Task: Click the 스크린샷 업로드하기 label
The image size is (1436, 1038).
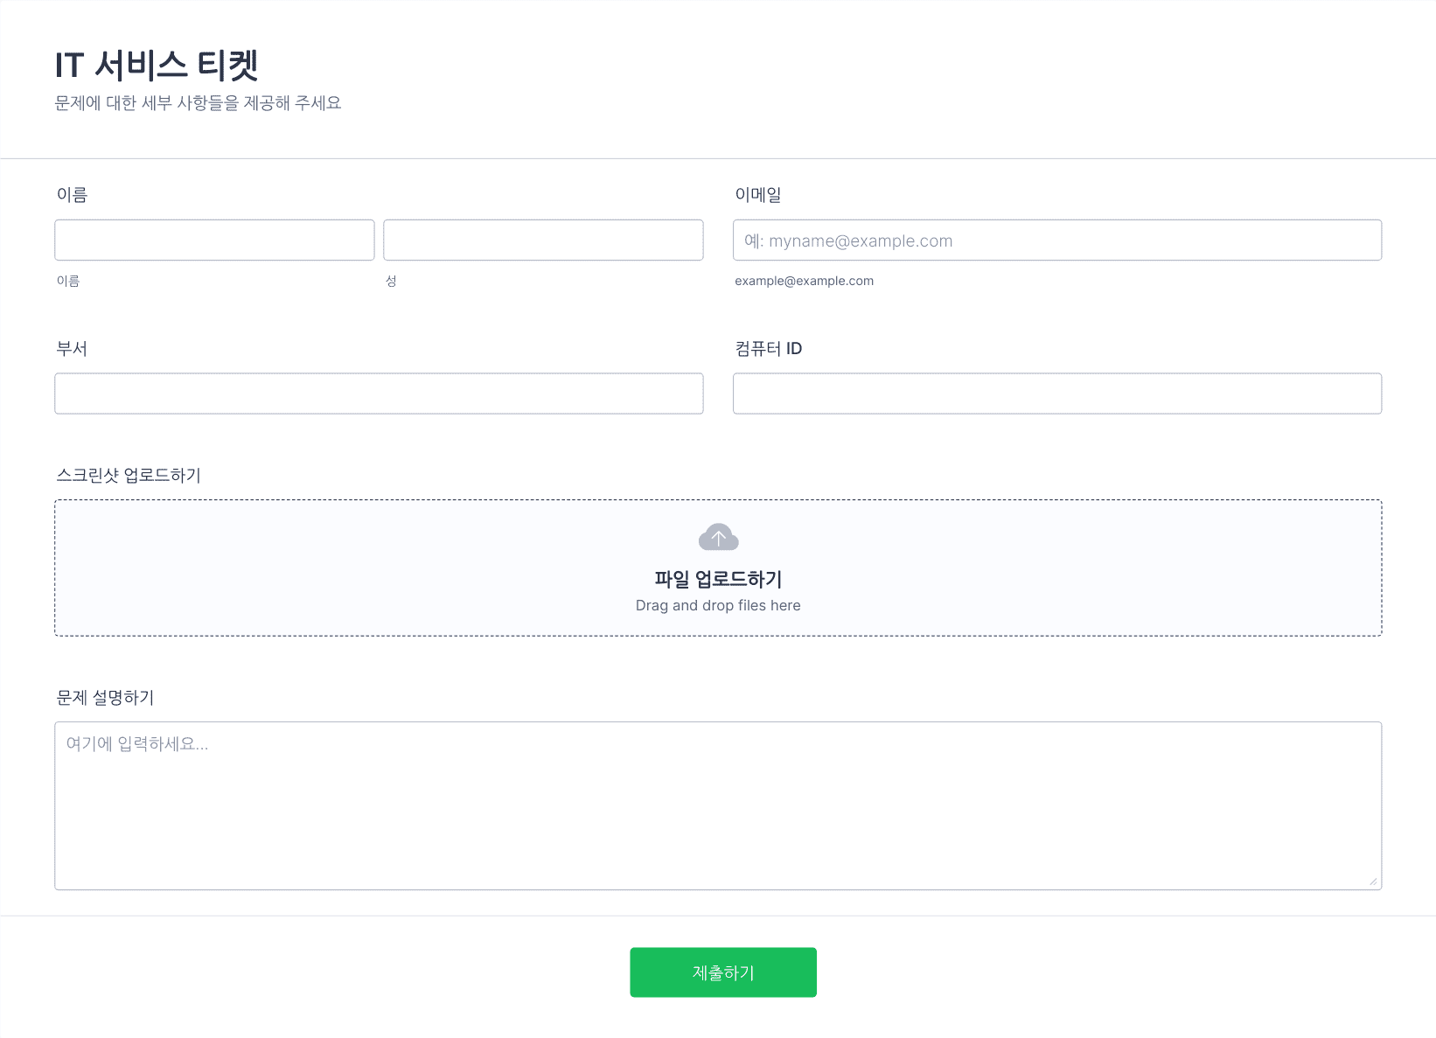Action: click(x=129, y=475)
